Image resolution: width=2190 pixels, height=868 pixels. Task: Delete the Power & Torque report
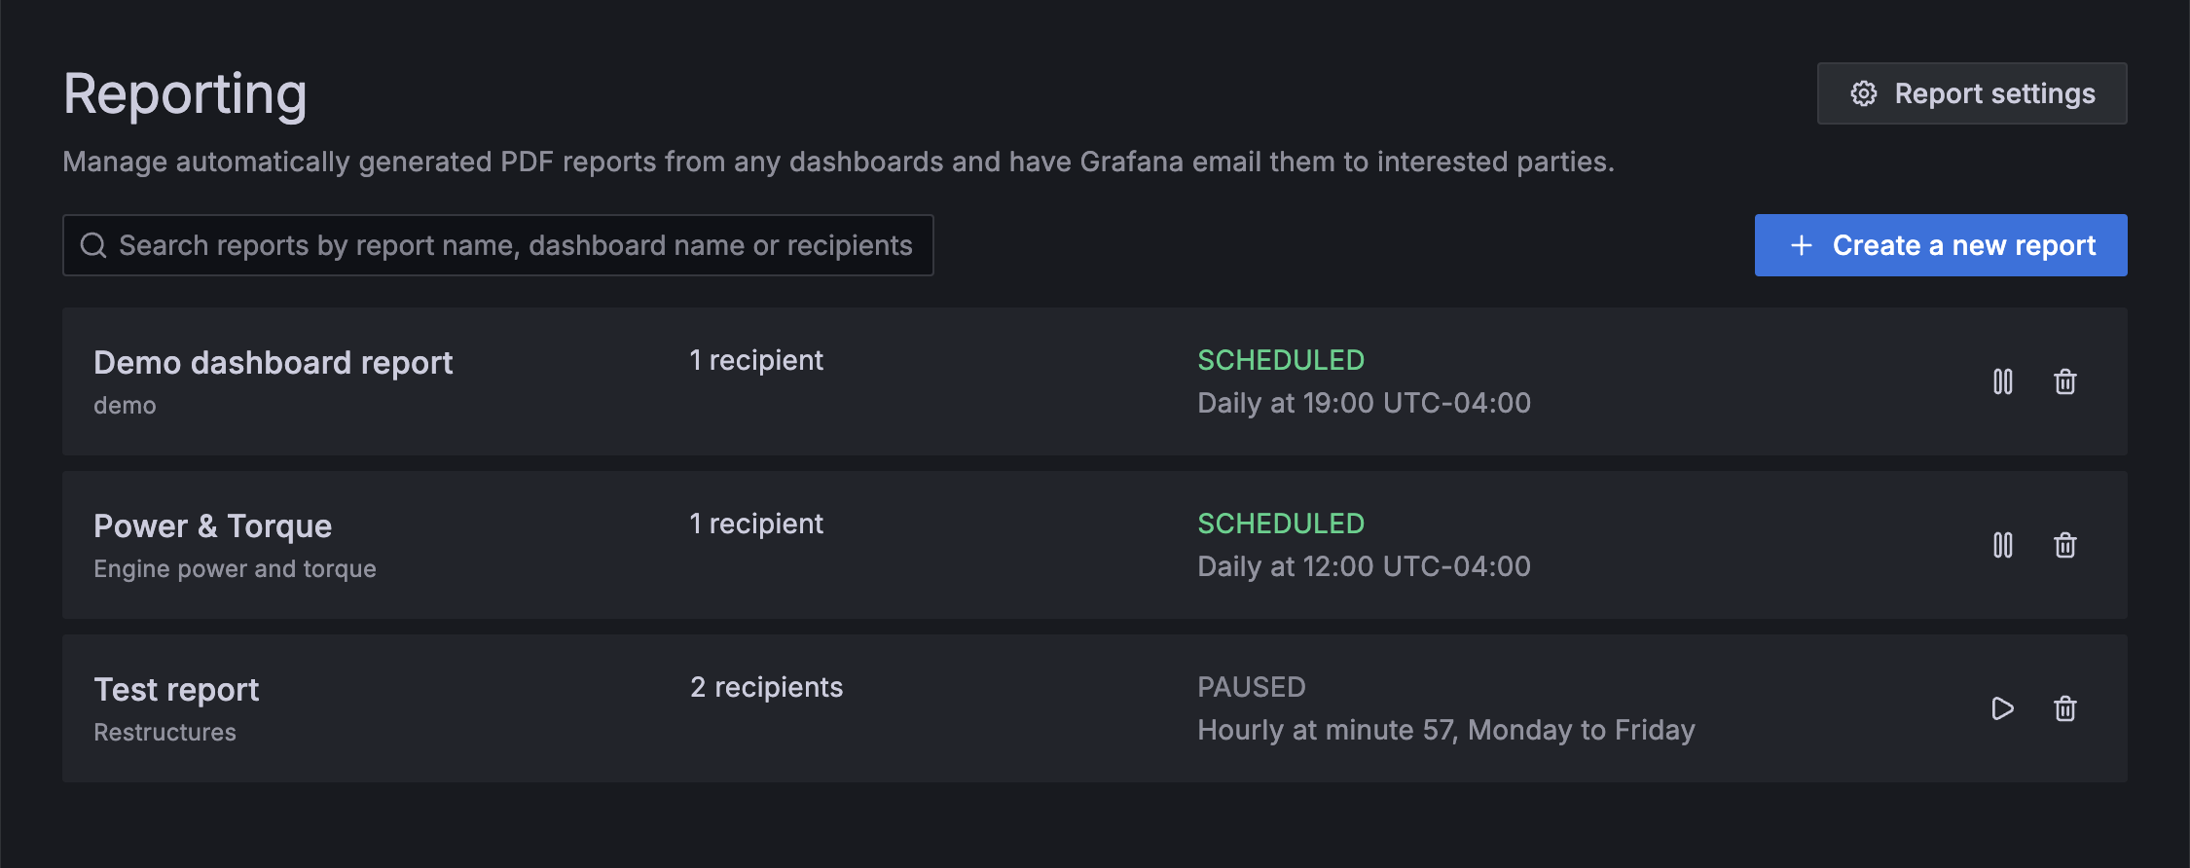coord(2065,545)
